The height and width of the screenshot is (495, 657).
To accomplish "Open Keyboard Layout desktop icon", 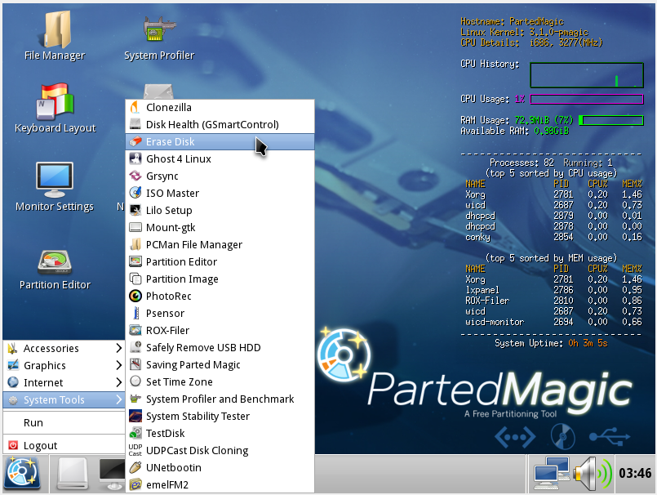I will coord(55,108).
